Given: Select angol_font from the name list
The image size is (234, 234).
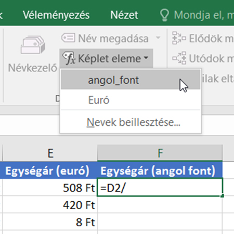Looking at the screenshot, I should [131, 80].
